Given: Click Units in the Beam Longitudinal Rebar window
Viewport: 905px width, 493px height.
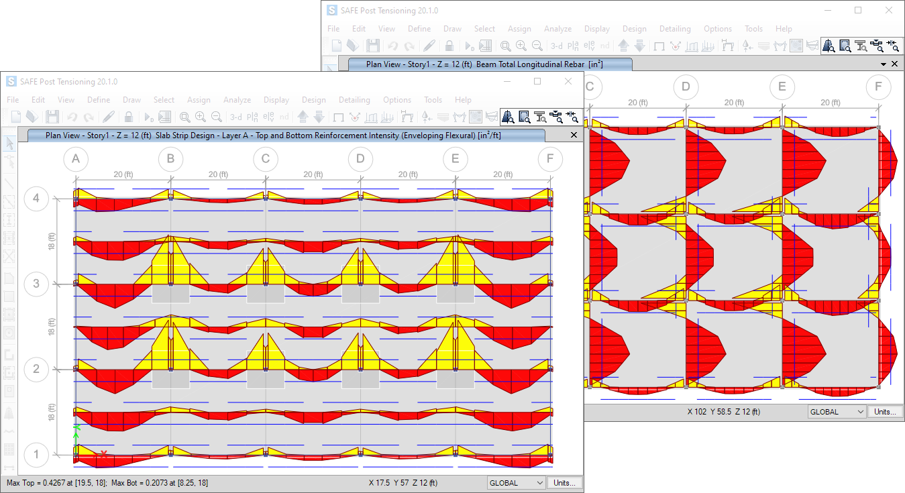Looking at the screenshot, I should point(886,411).
